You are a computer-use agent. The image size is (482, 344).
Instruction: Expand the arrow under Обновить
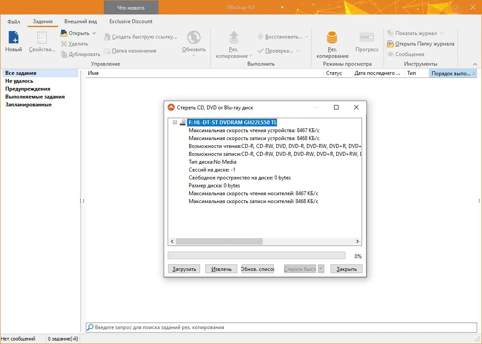tap(194, 56)
